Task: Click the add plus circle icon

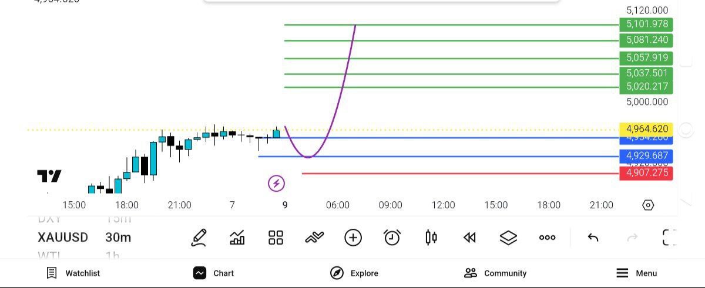Action: (x=353, y=238)
